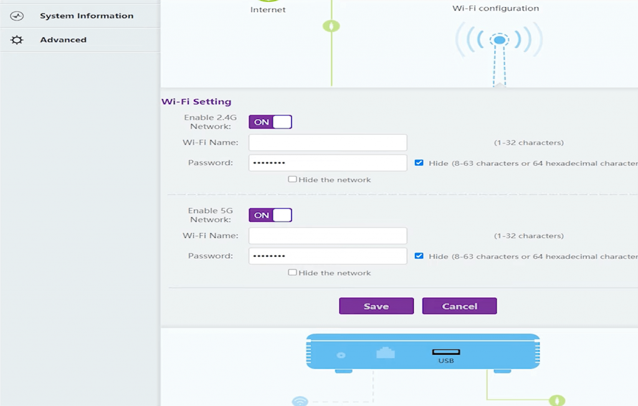The height and width of the screenshot is (406, 638).
Task: Turn off the 2.4G Network toggle
Action: coord(270,122)
